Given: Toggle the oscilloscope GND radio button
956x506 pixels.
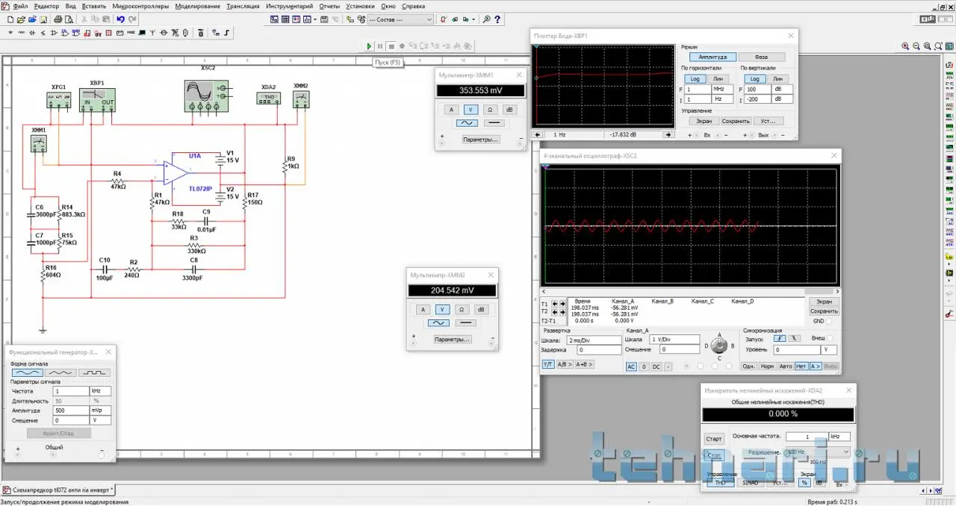Looking at the screenshot, I should pyautogui.click(x=831, y=320).
